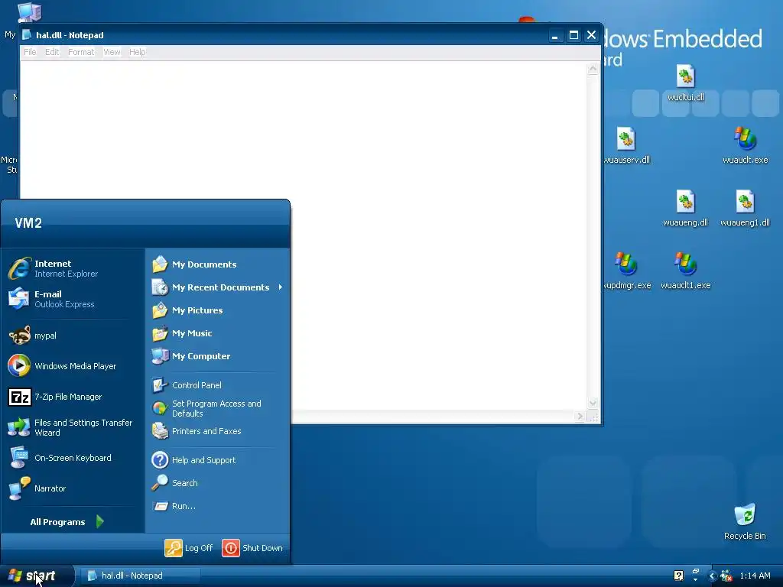Click Notepad vertical scrollbar up arrow

click(593, 69)
